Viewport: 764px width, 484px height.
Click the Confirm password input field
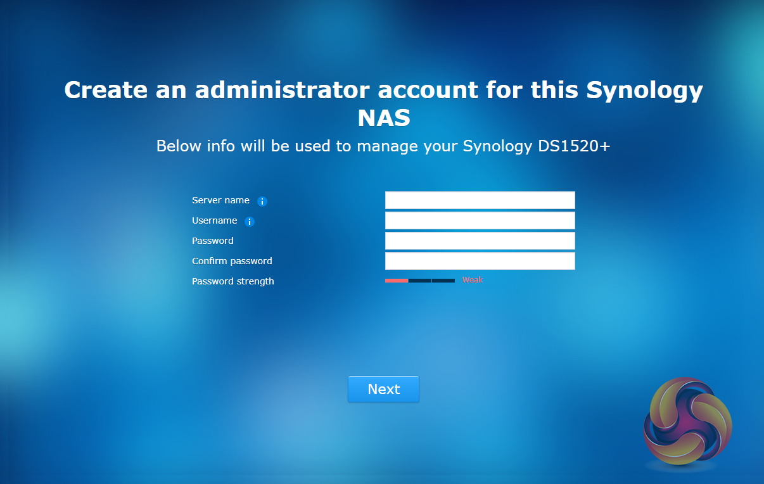(x=480, y=261)
